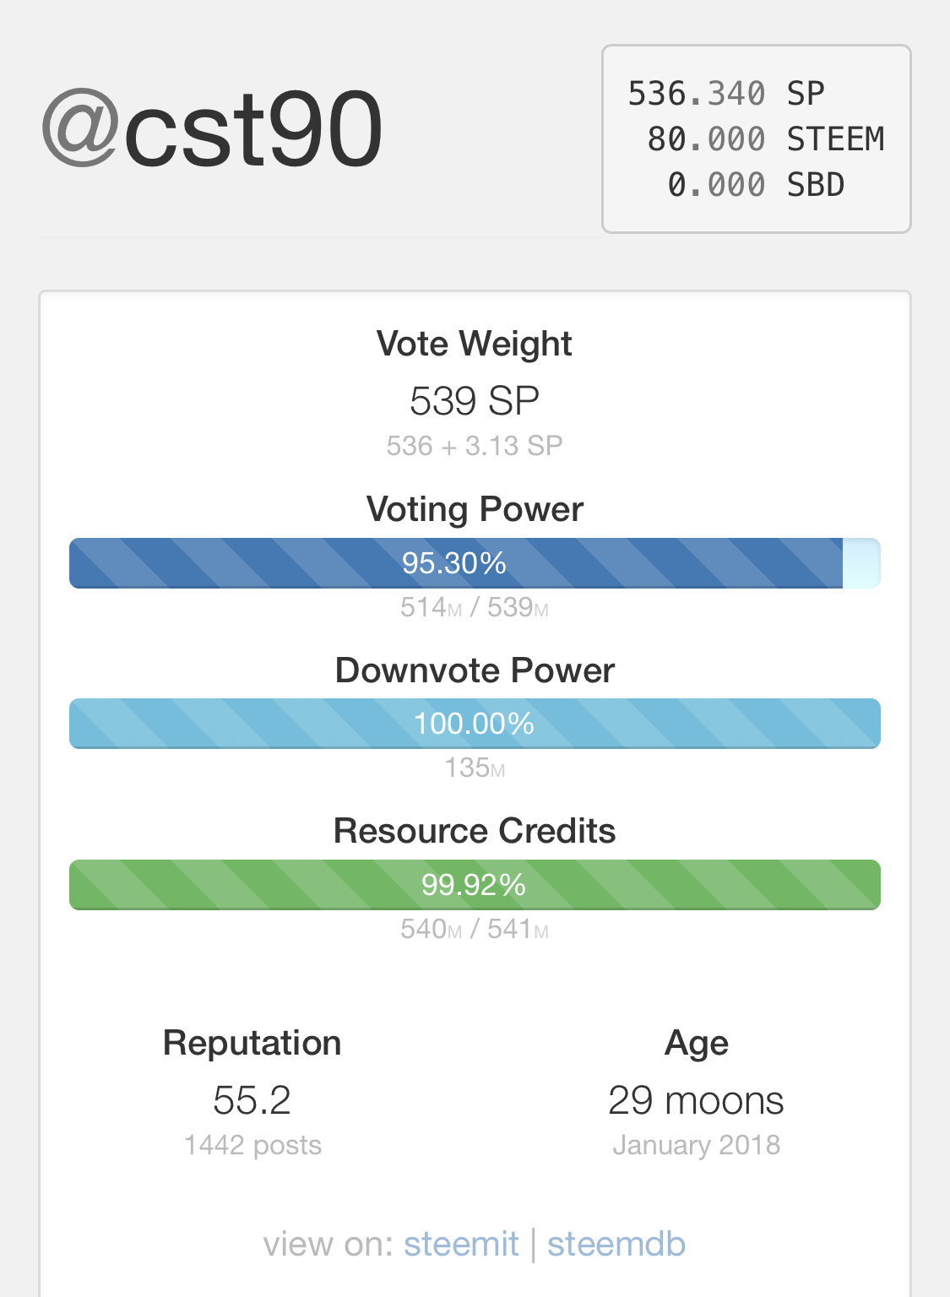Click the Voting Power 95.30% bar
The height and width of the screenshot is (1297, 950).
(x=475, y=563)
